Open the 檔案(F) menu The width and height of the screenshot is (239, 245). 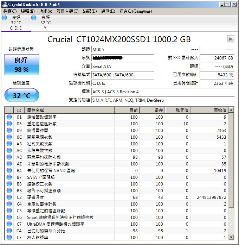pyautogui.click(x=10, y=11)
